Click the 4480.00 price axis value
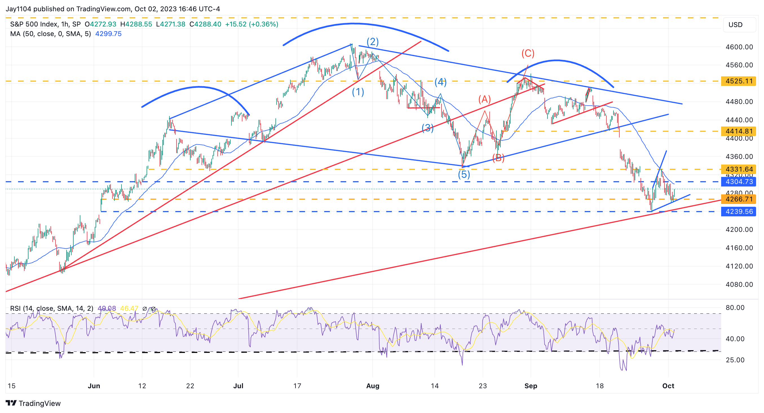Screen dimensions: 764x413 [x=739, y=102]
